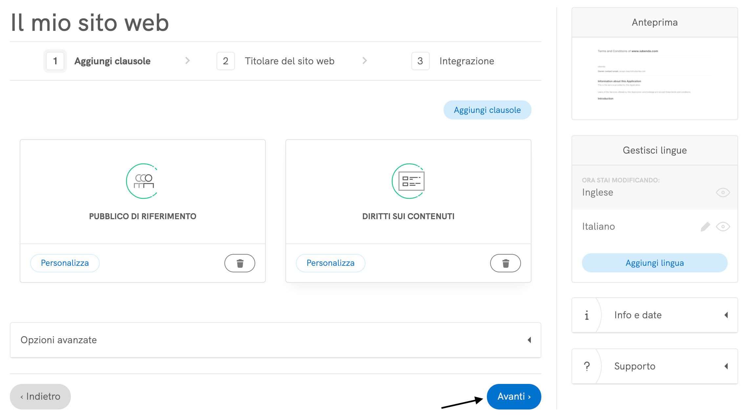Click the Diritti sui contenuti card icon
The height and width of the screenshot is (420, 748).
(409, 181)
